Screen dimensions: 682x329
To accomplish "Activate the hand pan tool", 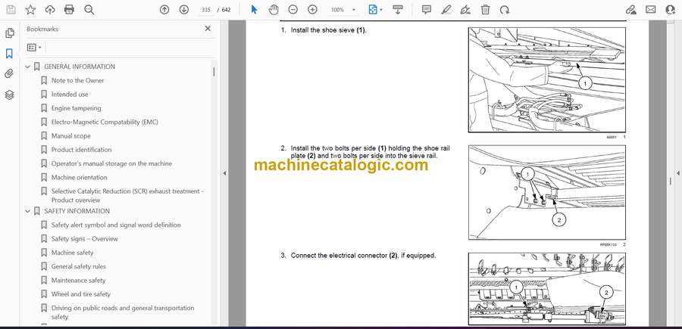I will [273, 10].
